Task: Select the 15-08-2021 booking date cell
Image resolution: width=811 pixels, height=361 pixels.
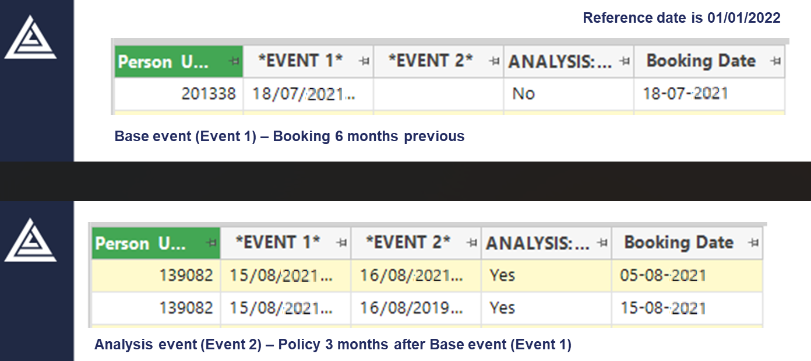Action: click(x=687, y=308)
